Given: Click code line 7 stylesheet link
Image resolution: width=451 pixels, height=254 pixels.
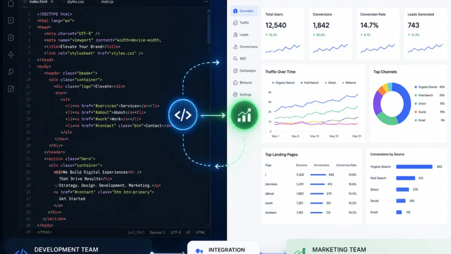Looking at the screenshot, I should click(x=94, y=53).
